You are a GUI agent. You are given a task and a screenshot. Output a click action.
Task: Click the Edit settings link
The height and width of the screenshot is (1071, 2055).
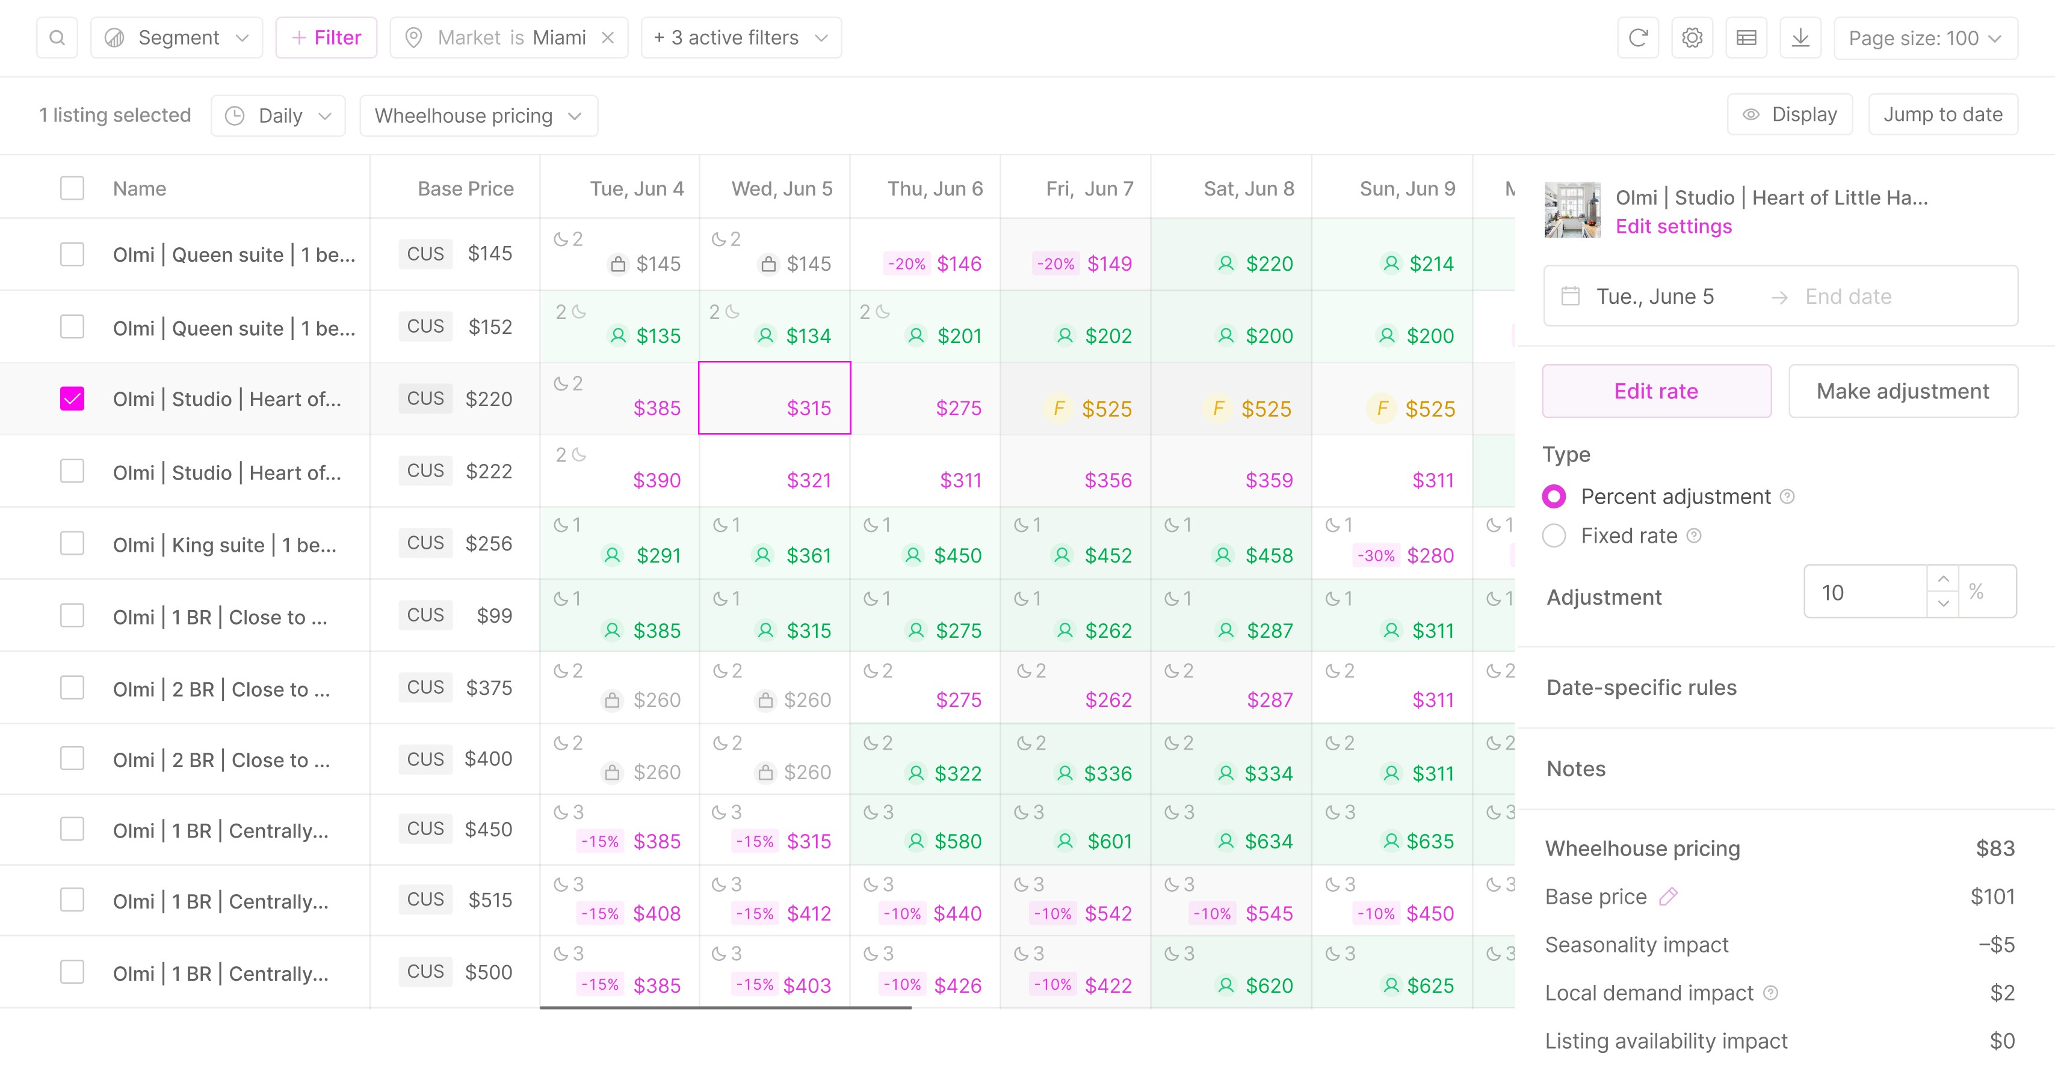pos(1673,226)
